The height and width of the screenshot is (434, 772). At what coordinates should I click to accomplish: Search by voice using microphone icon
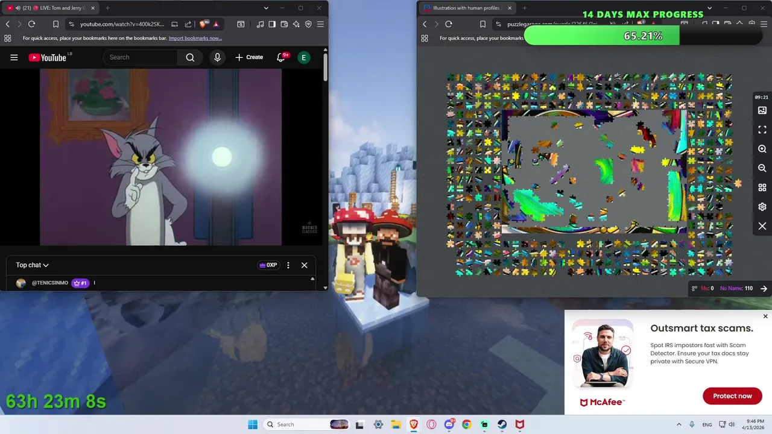(217, 57)
